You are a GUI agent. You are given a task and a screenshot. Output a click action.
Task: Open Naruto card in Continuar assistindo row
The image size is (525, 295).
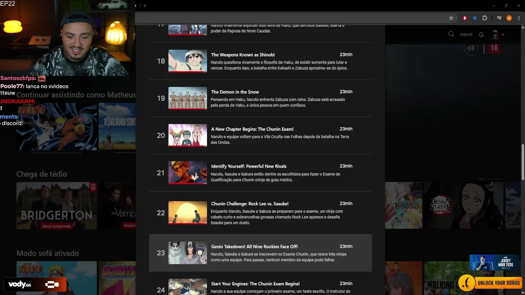(x=57, y=126)
